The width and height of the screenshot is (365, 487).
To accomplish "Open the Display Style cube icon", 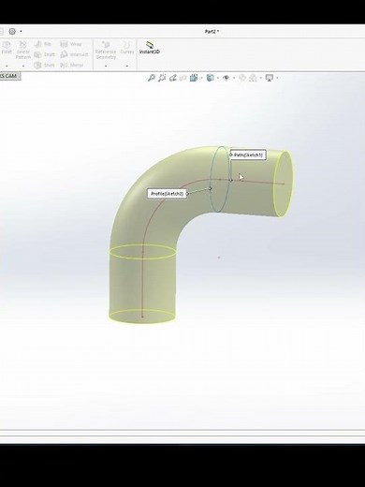I will click(x=211, y=78).
